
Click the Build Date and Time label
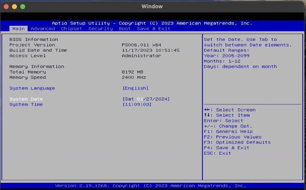tap(38, 50)
